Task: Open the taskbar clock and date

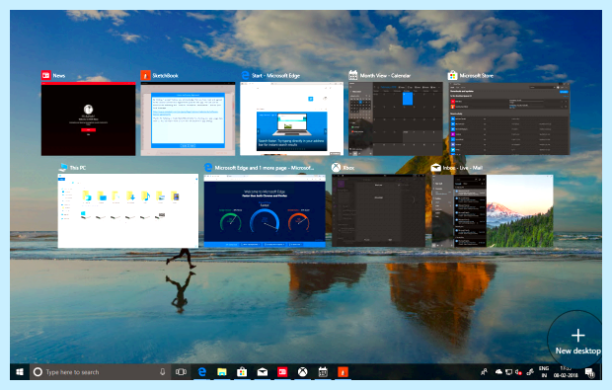Action: coord(566,372)
